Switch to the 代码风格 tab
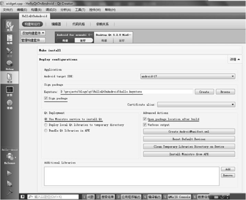Image resolution: width=246 pixels, height=200 pixels. (79, 24)
